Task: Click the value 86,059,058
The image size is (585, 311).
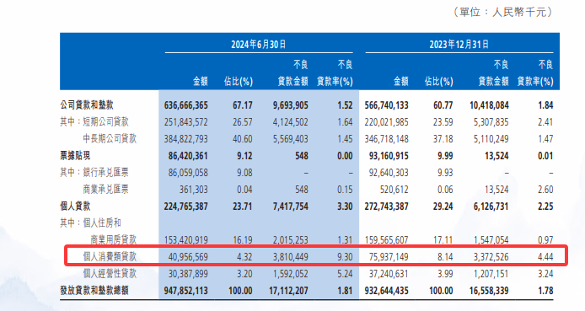Action: click(188, 173)
